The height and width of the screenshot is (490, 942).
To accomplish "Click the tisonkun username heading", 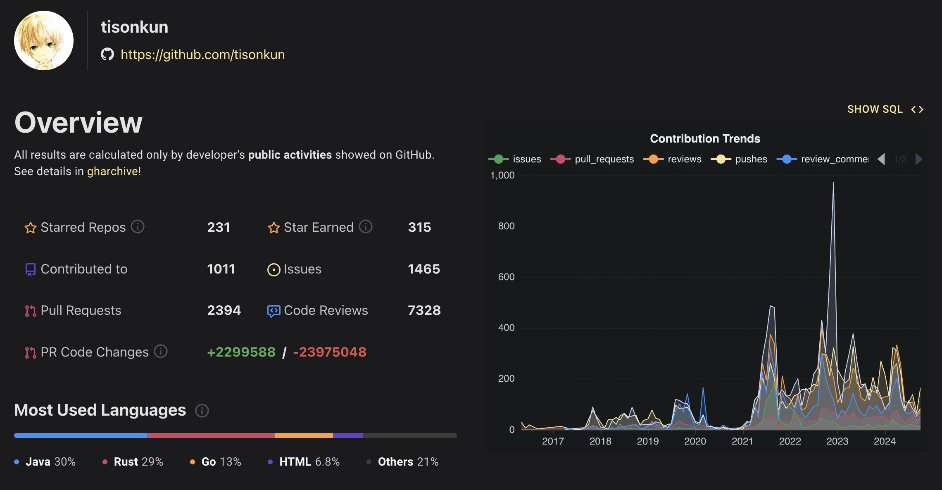I will coord(135,27).
